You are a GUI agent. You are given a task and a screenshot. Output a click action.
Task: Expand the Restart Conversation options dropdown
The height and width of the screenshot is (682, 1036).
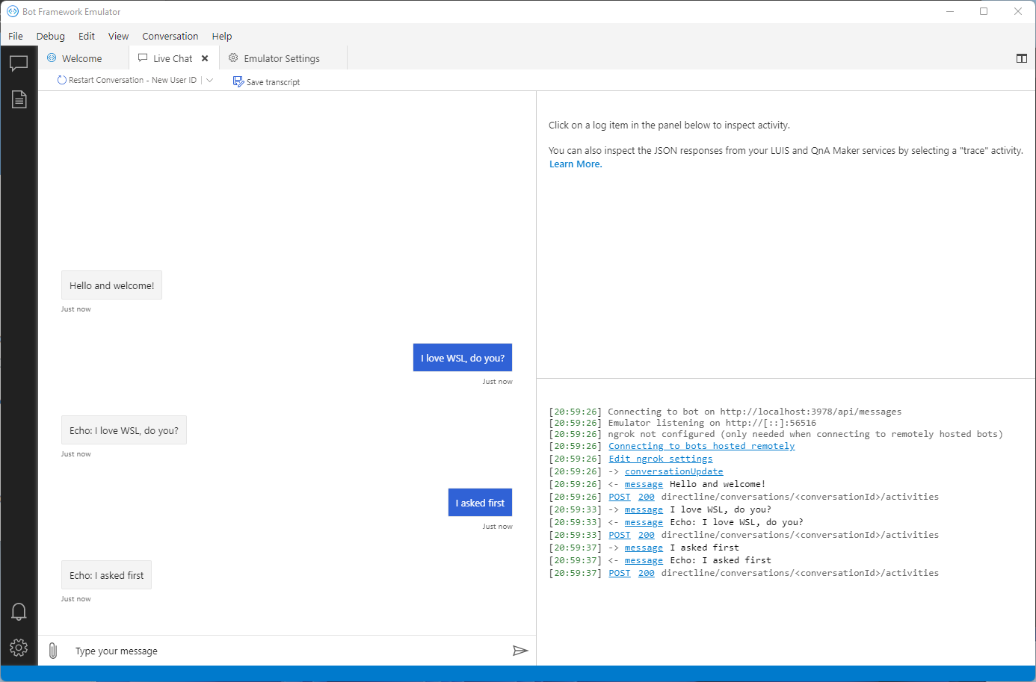click(210, 80)
